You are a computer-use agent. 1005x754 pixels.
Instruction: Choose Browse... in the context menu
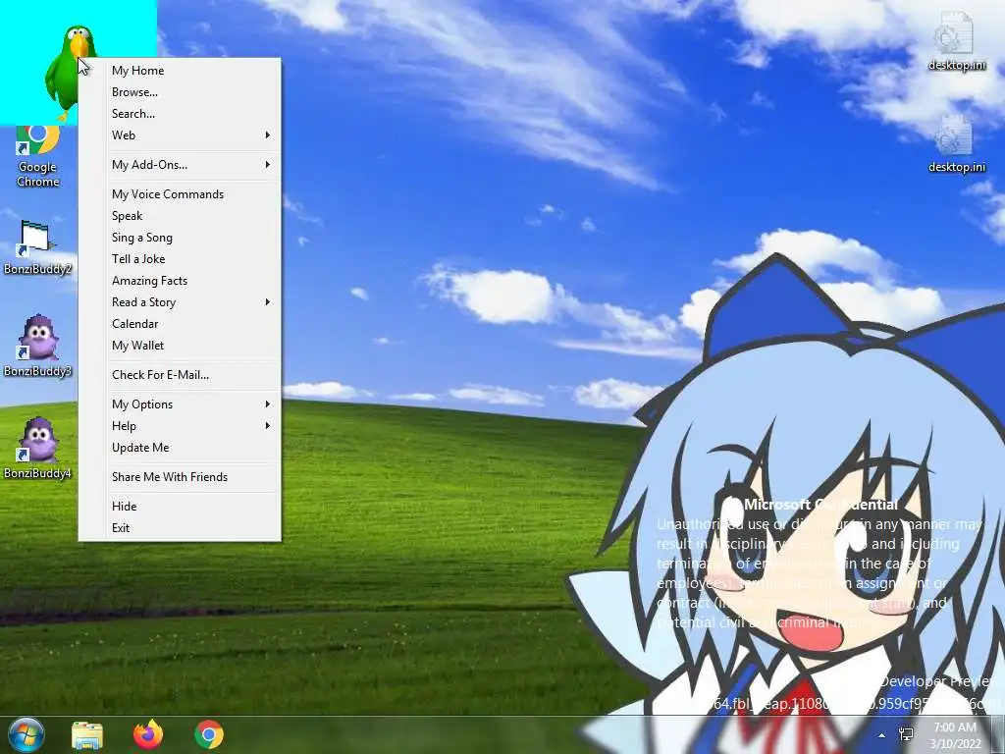click(180, 92)
